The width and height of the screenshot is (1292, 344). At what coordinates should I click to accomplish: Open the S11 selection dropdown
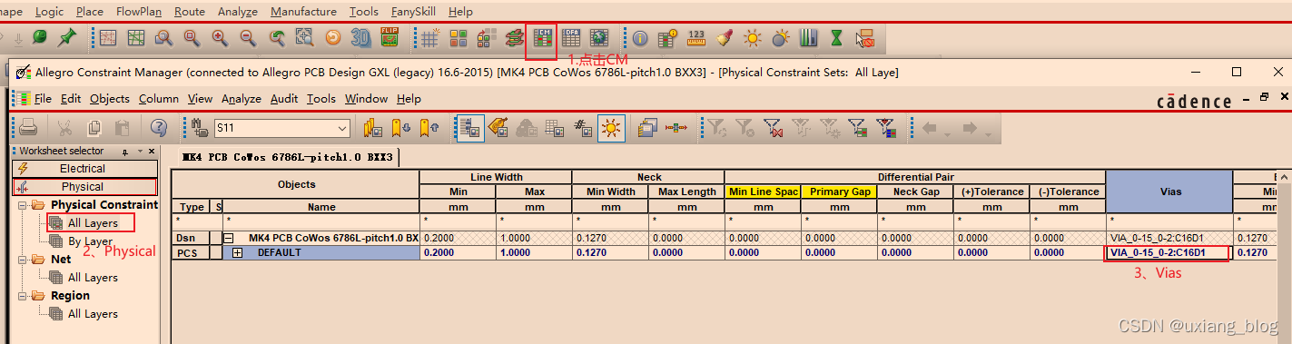(x=341, y=128)
